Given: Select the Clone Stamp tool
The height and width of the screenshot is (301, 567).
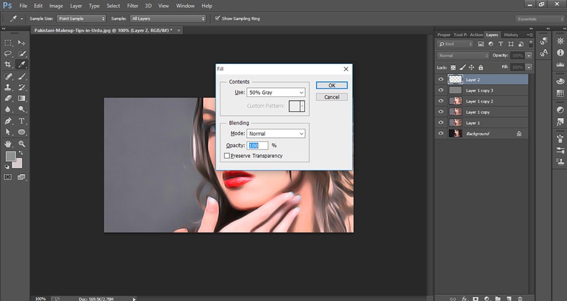Looking at the screenshot, I should [x=8, y=88].
